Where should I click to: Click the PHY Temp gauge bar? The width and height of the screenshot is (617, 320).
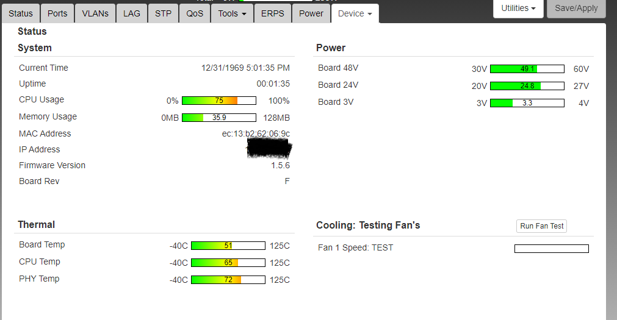coord(228,280)
